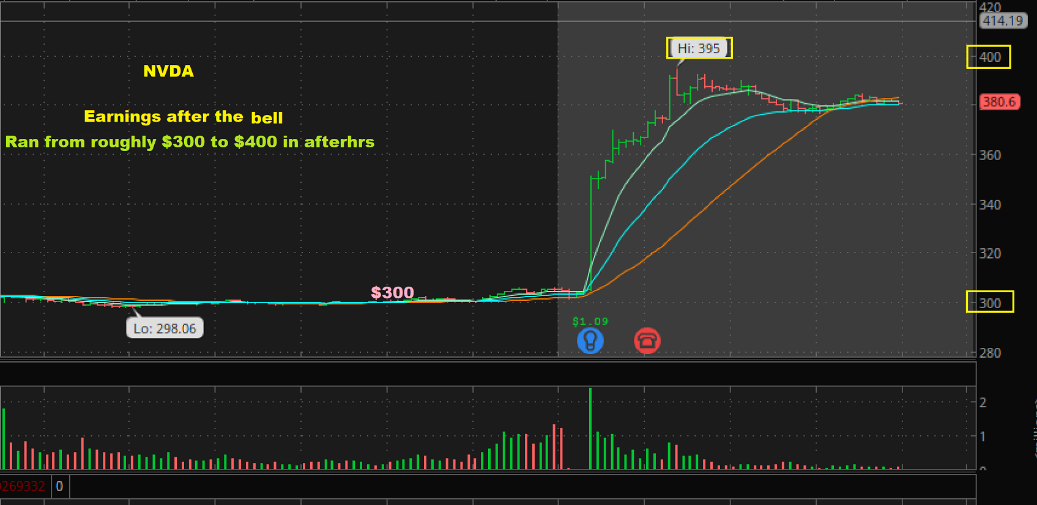1037x505 pixels.
Task: Click the tallest green volume bar
Action: coord(590,429)
